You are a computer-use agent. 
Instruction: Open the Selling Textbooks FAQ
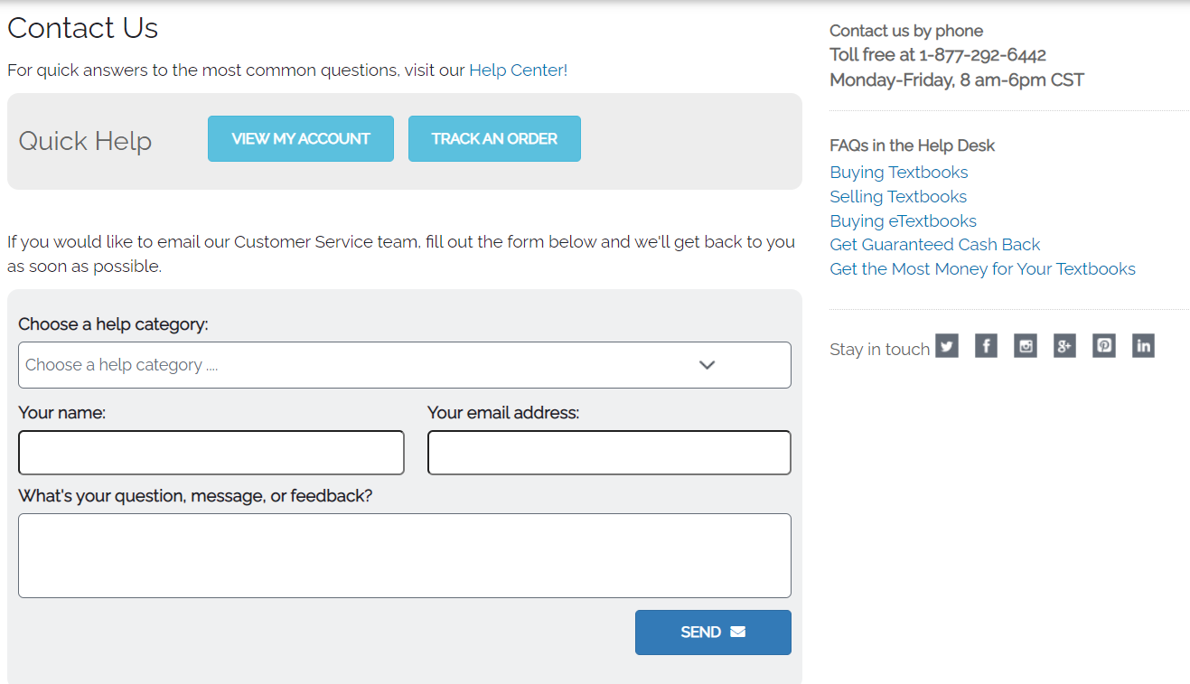897,197
